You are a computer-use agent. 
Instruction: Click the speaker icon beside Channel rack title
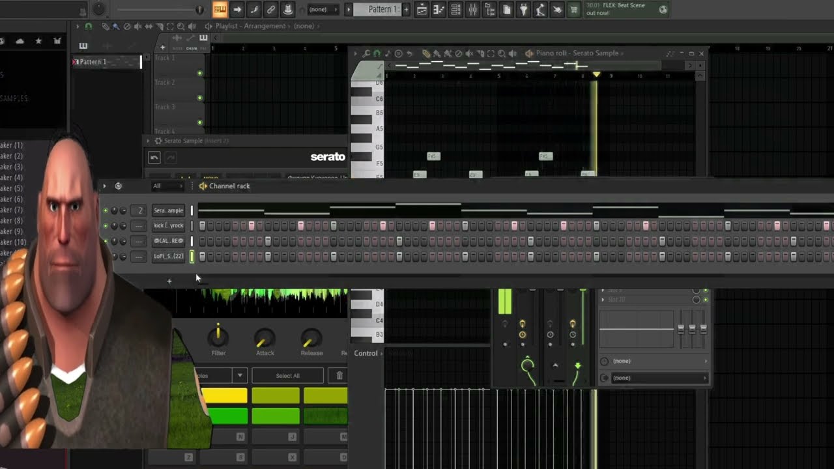coord(203,186)
